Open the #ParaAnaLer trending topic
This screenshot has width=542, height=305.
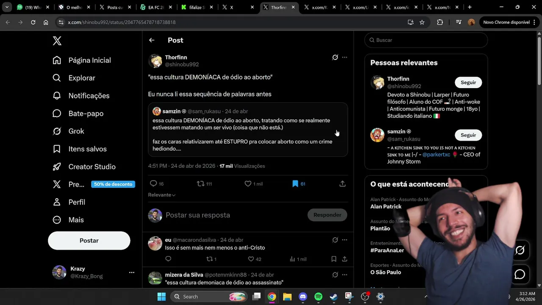pos(387,250)
